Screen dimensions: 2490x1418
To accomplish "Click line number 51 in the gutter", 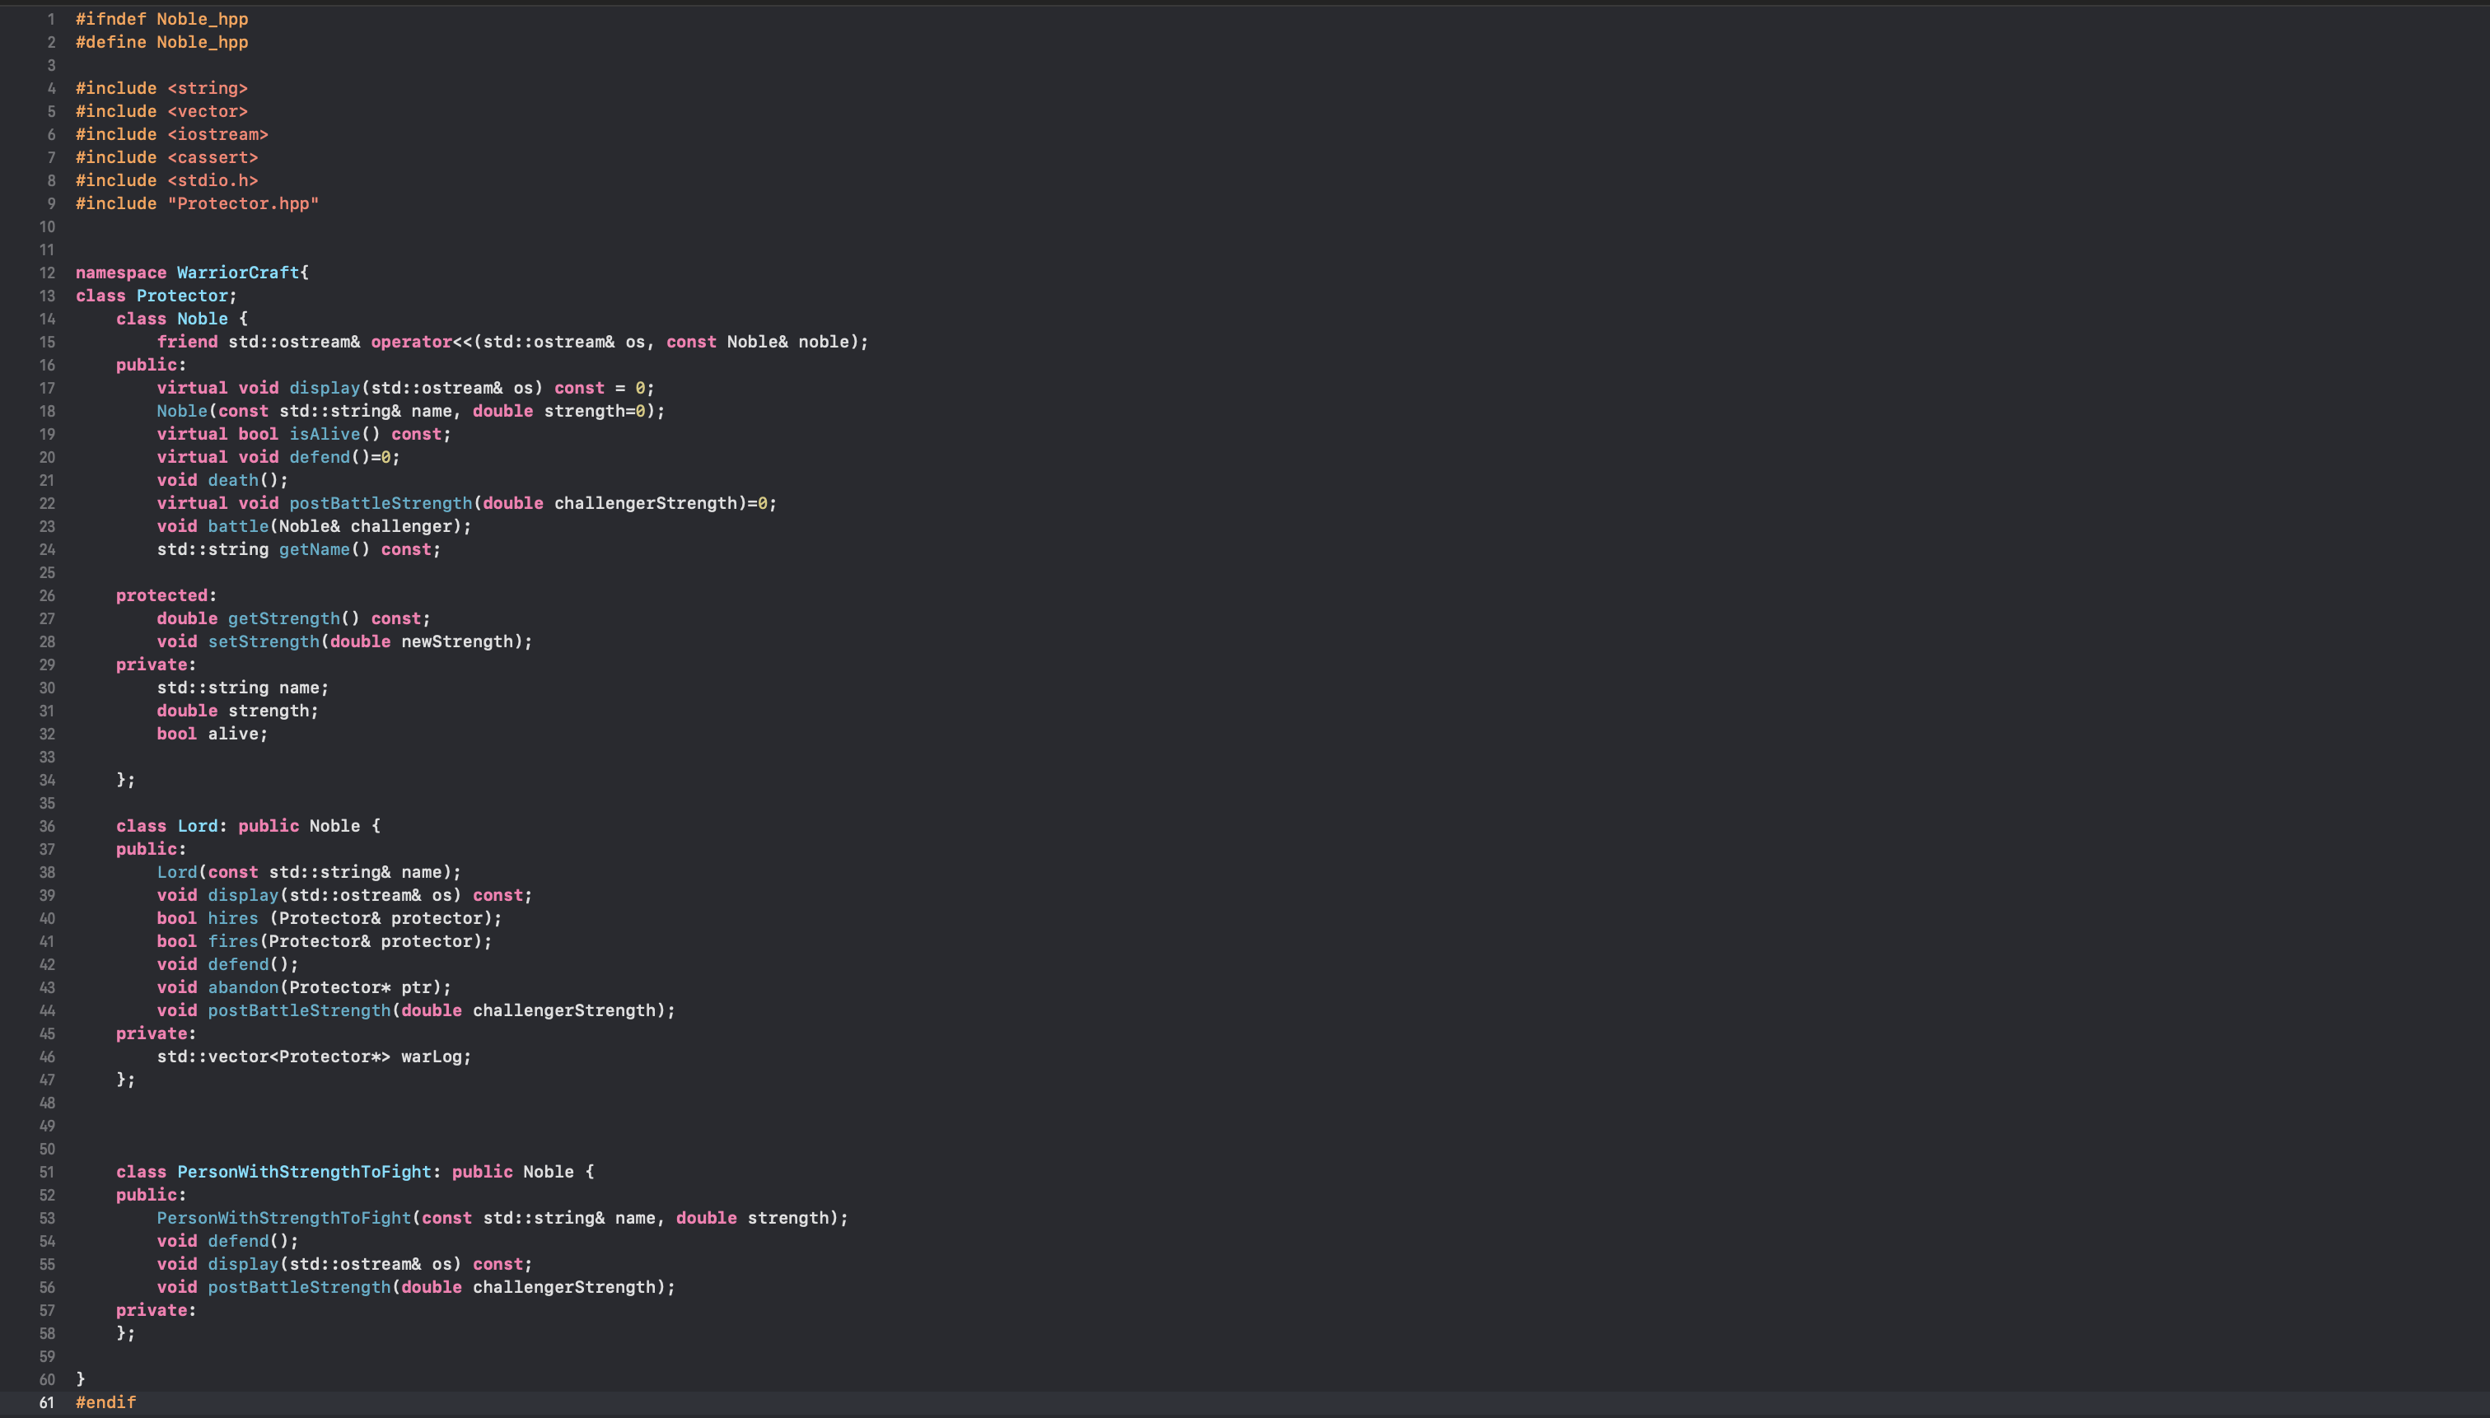I will tap(47, 1172).
